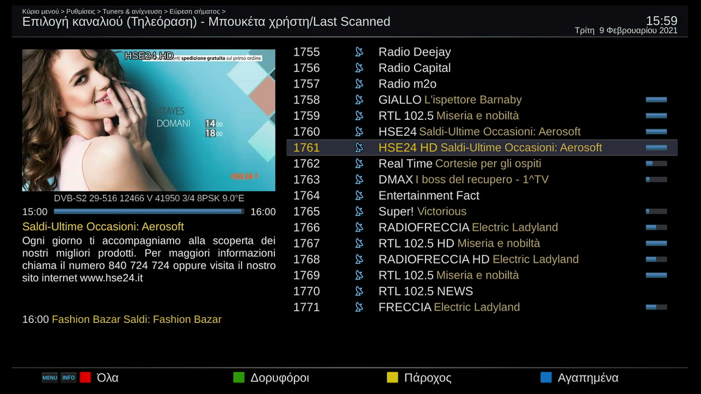Click satellite icon beside Real Time
The height and width of the screenshot is (394, 701).
[x=359, y=163]
